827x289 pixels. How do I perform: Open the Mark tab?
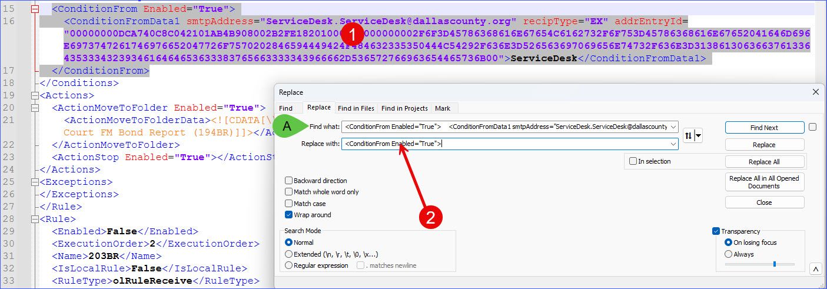point(442,108)
